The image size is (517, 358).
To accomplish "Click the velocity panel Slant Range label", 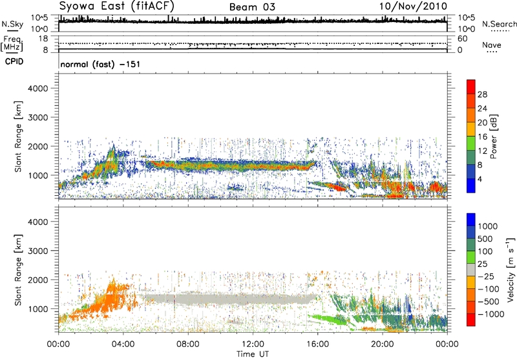I will 19,270.
